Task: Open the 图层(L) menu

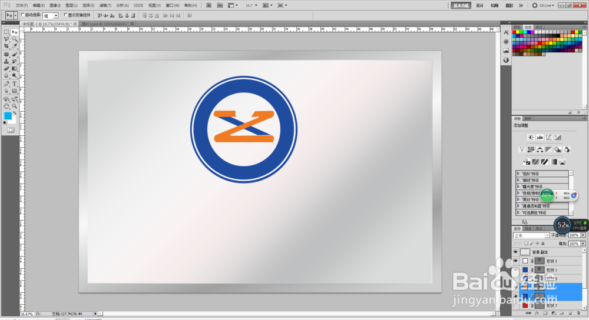Action: click(71, 6)
